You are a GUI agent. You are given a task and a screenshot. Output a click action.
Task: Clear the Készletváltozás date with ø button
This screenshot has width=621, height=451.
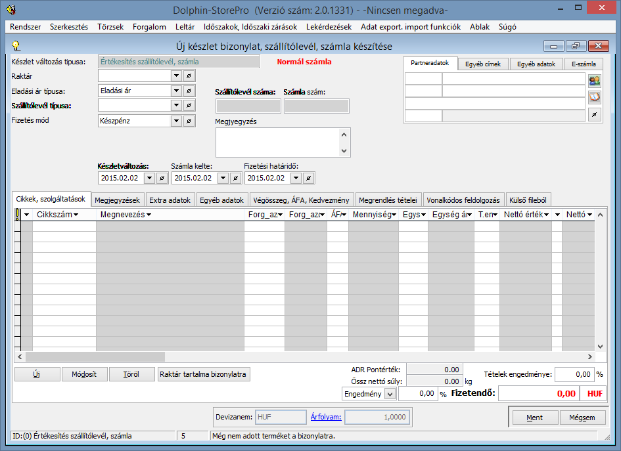pos(162,178)
